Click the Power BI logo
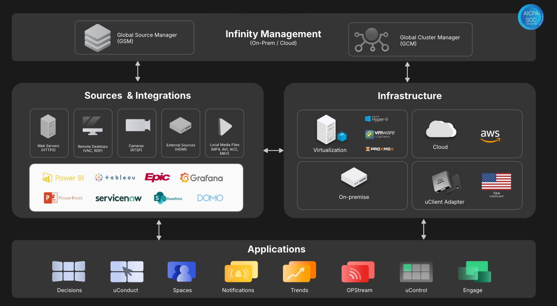557x306 pixels. [63, 178]
